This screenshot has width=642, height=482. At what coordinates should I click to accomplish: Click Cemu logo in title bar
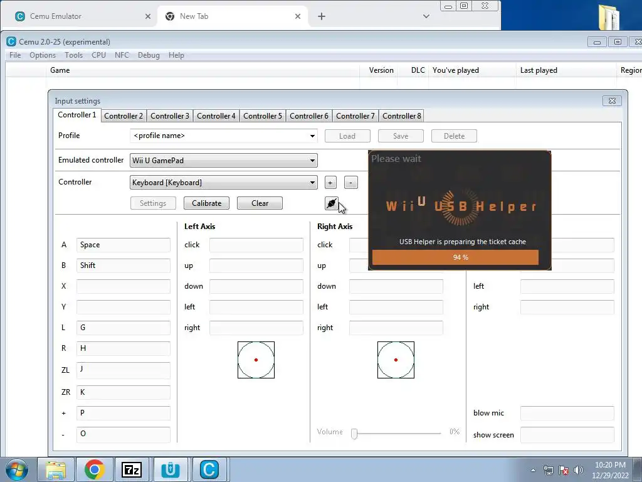11,41
